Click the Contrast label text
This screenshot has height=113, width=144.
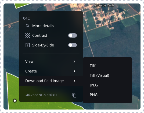click(x=40, y=35)
